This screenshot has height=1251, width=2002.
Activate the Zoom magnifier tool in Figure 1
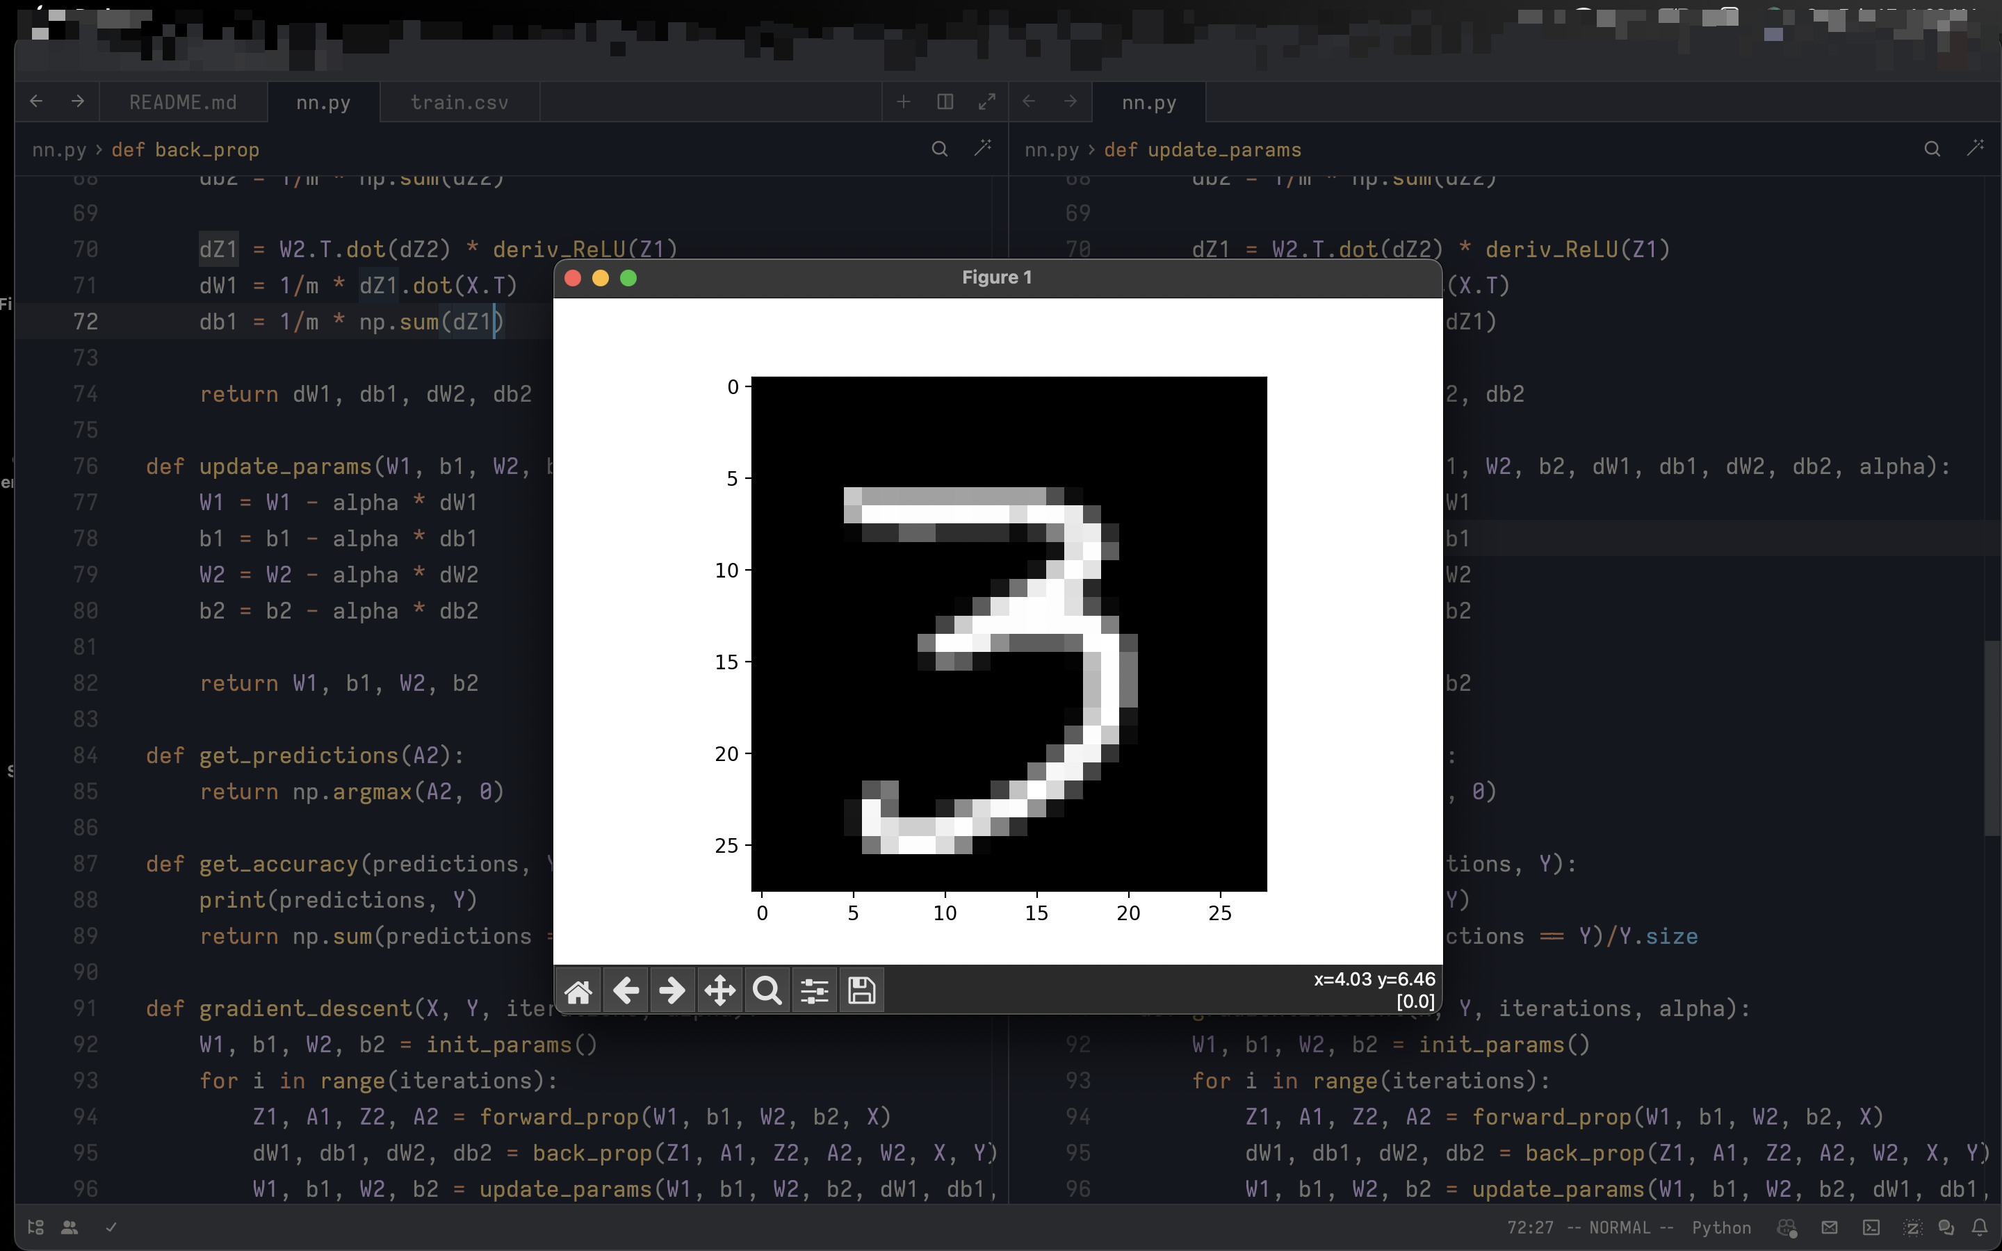coord(767,990)
